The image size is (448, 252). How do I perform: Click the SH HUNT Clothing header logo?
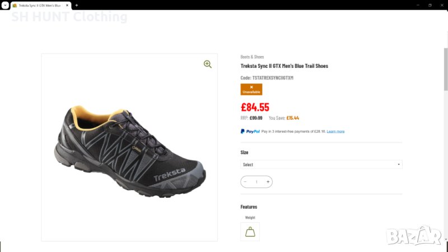pos(69,17)
